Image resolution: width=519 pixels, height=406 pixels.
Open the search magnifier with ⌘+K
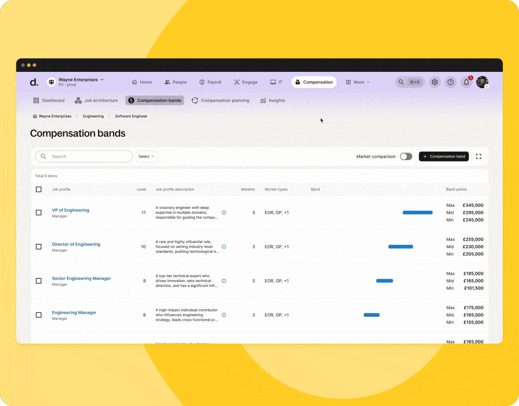click(410, 82)
